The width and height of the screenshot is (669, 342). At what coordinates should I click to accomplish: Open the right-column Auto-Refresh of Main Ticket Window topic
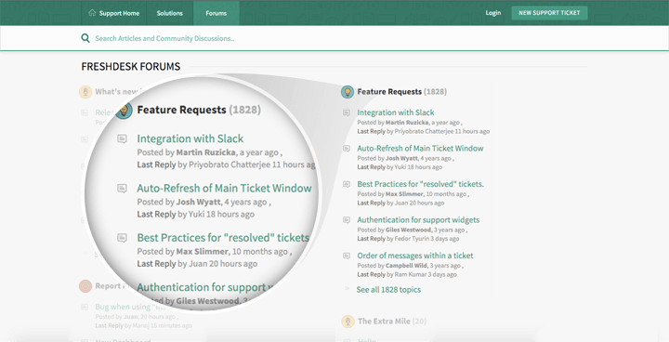[x=420, y=148]
